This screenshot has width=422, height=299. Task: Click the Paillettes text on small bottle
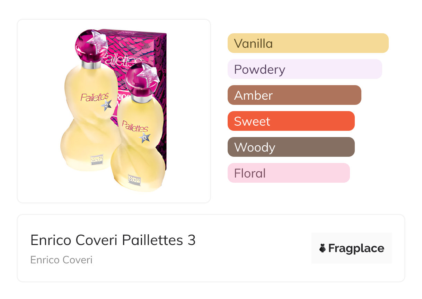coord(135,126)
